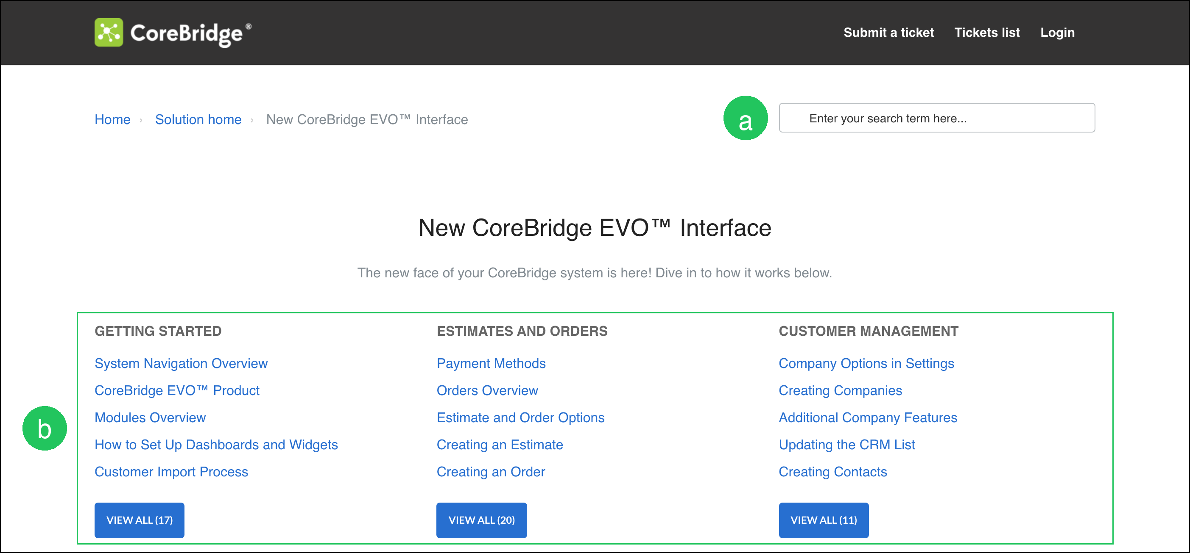Click the CoreBridge logo icon

[109, 32]
